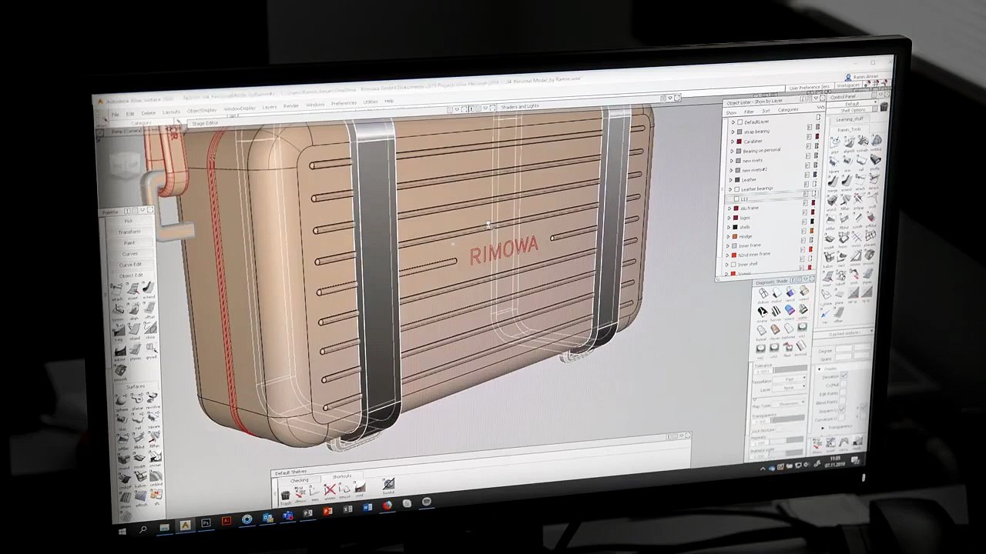The height and width of the screenshot is (554, 986).
Task: Select the rail tool in Ramin_Tools
Action: tap(861, 160)
